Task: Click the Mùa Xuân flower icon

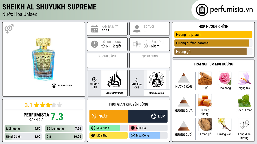Action: (x=93, y=128)
